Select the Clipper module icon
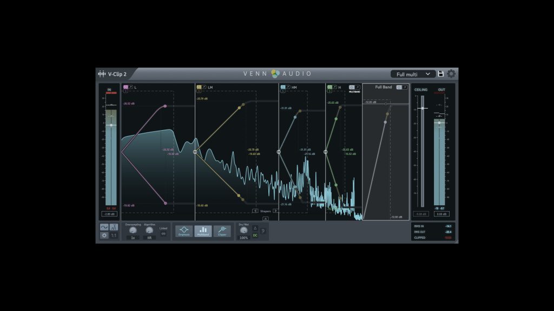The width and height of the screenshot is (554, 311). click(x=222, y=231)
